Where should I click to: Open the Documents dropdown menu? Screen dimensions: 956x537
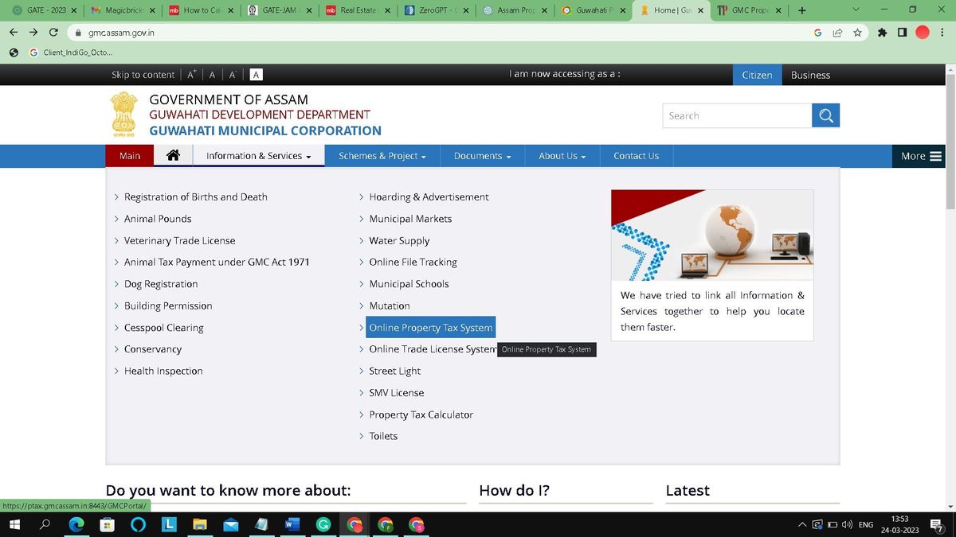(x=482, y=155)
